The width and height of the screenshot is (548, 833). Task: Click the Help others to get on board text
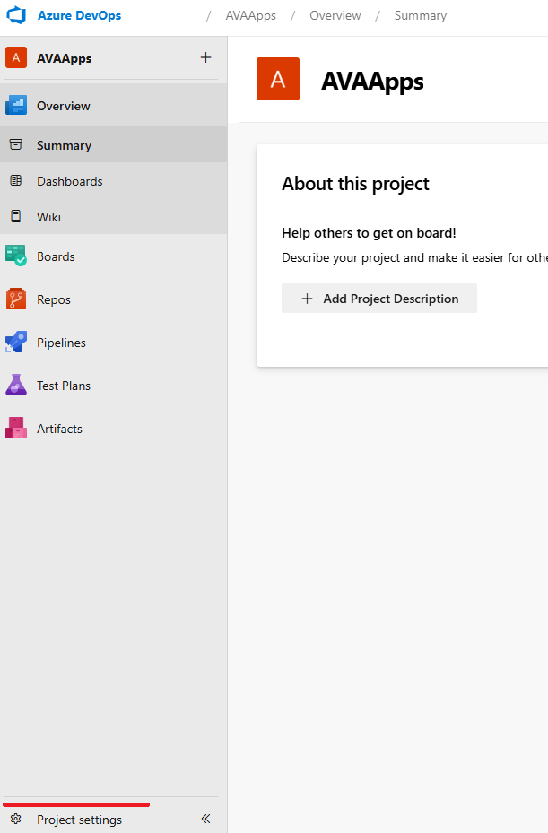click(369, 233)
